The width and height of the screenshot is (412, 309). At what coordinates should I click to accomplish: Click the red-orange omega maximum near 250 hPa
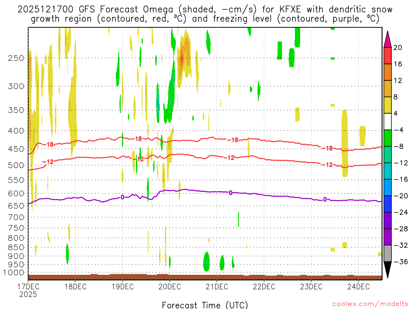coord(182,59)
